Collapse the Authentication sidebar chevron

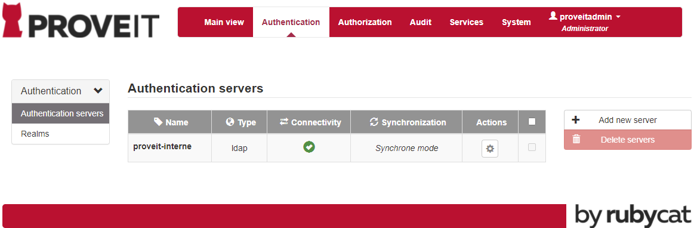click(98, 91)
